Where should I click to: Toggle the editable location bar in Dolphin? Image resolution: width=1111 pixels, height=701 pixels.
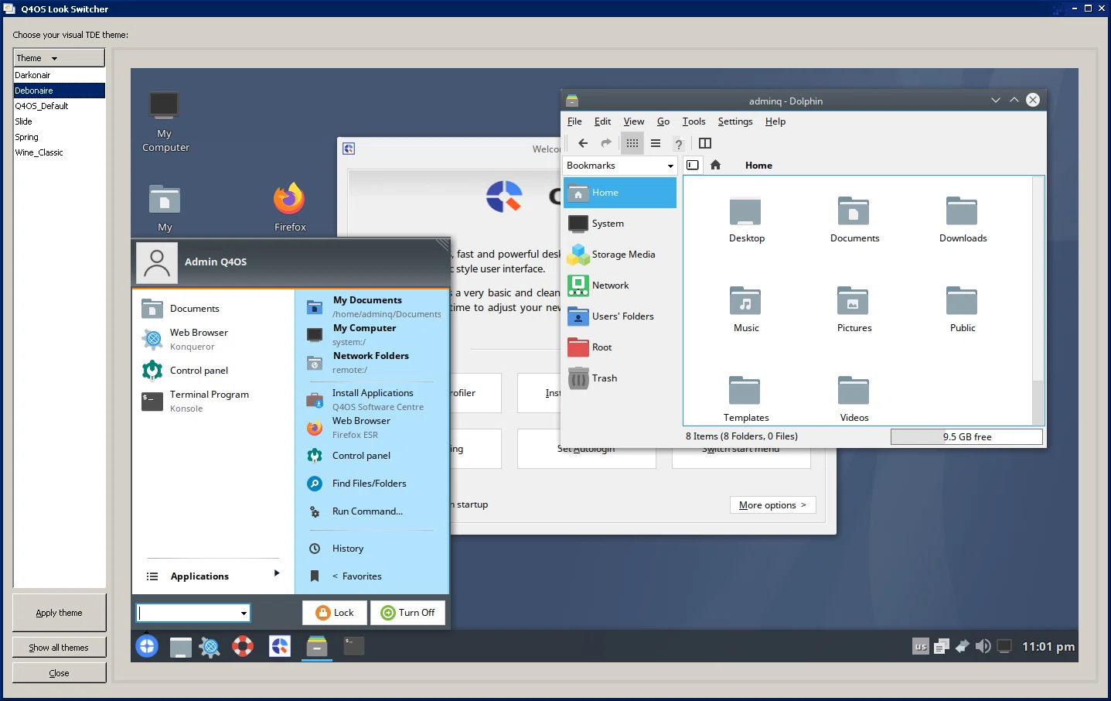coord(693,165)
